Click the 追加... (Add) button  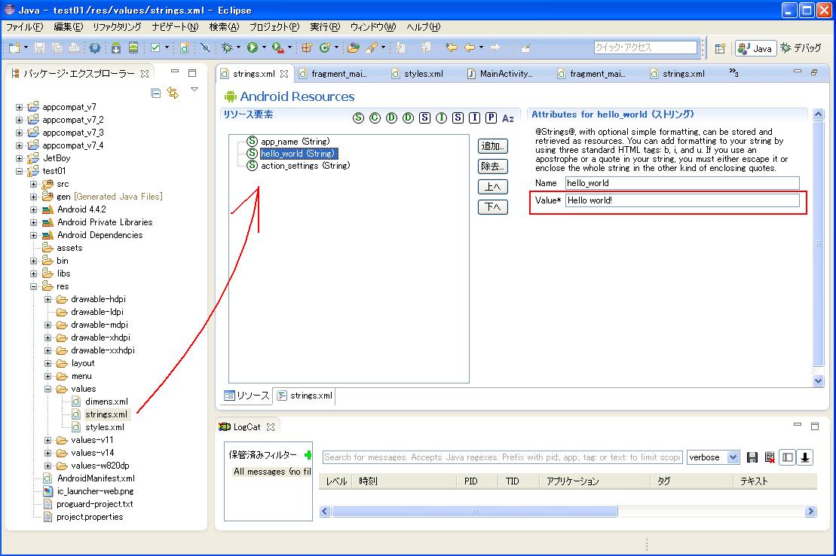click(493, 146)
